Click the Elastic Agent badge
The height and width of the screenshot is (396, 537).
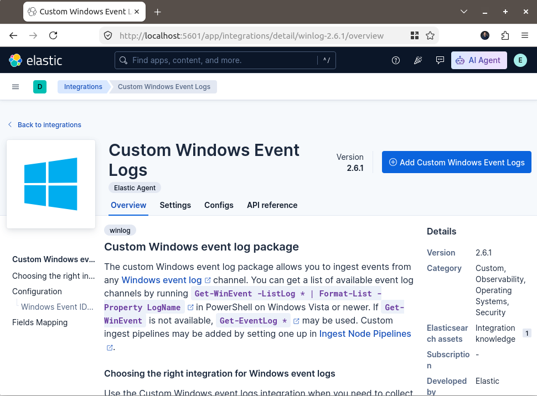coord(135,187)
